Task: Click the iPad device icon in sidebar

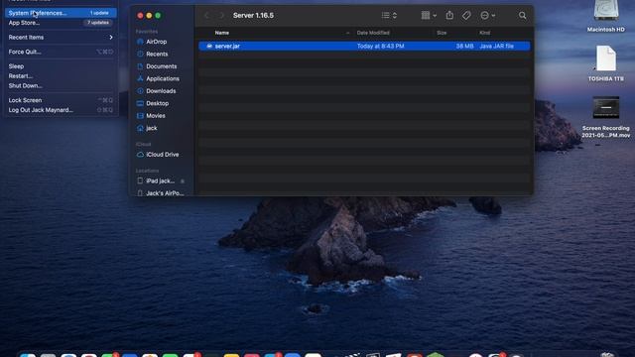Action: [140, 180]
